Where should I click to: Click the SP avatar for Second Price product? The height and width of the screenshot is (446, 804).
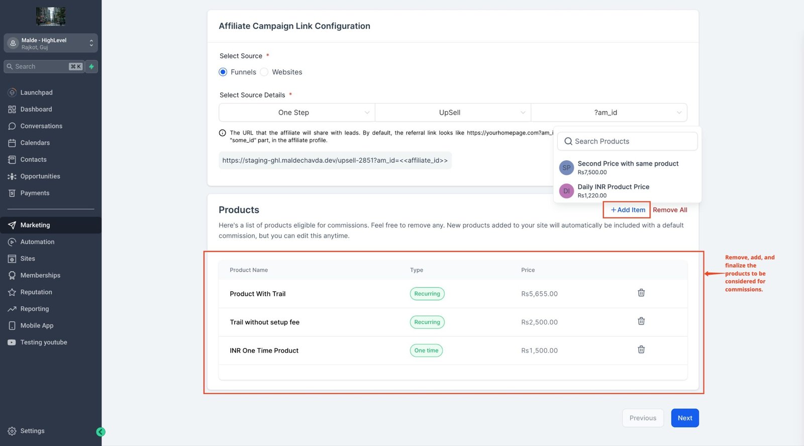point(566,168)
